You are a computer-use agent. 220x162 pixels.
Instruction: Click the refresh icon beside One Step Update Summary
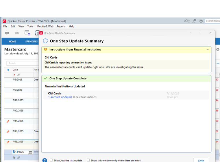pyautogui.click(x=45, y=41)
